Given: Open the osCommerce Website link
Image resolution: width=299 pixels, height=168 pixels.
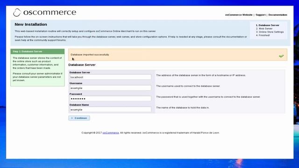Looking at the screenshot, I should point(239,15).
